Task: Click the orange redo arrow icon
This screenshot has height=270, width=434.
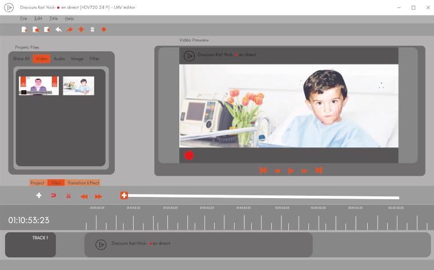Action: click(70, 29)
